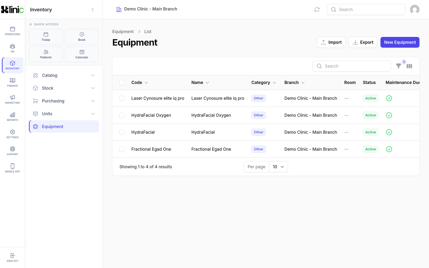429x268 pixels.
Task: Check the Fractional Egad One row checkbox
Action: click(122, 149)
